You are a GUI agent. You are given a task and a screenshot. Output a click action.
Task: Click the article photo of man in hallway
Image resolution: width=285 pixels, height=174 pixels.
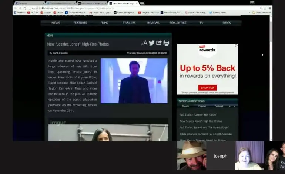click(x=134, y=81)
